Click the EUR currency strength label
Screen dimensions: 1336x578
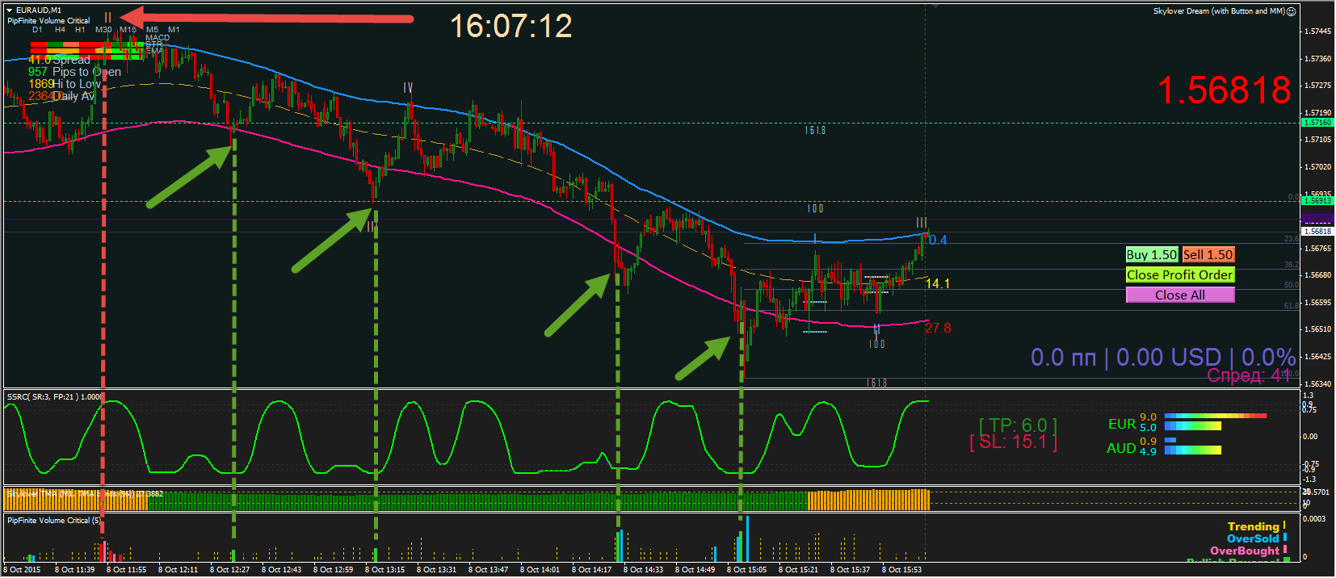point(1122,424)
